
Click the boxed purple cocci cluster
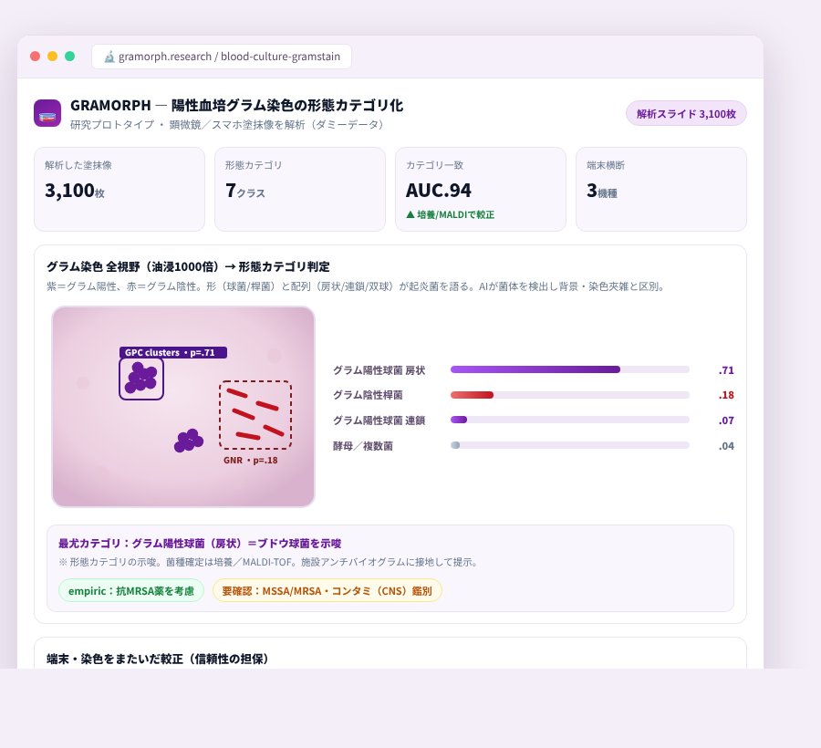[141, 379]
